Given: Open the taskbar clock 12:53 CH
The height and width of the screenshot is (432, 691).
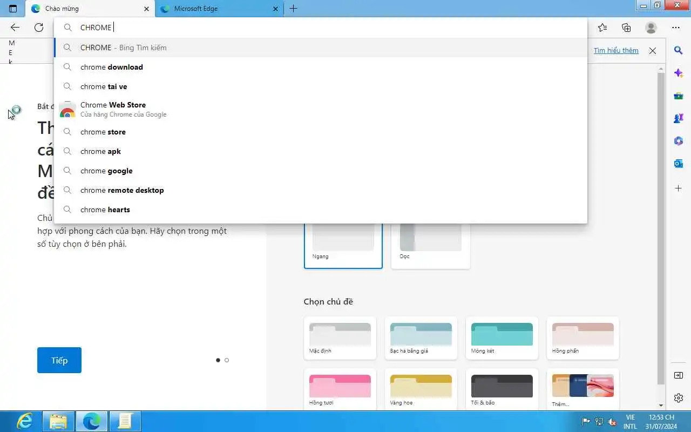Looking at the screenshot, I should pos(662,422).
